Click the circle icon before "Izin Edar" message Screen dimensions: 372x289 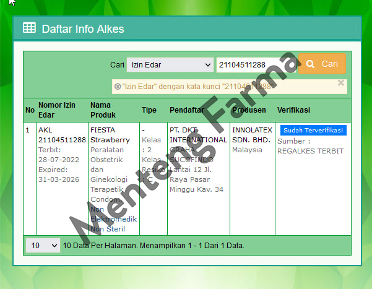coord(118,87)
